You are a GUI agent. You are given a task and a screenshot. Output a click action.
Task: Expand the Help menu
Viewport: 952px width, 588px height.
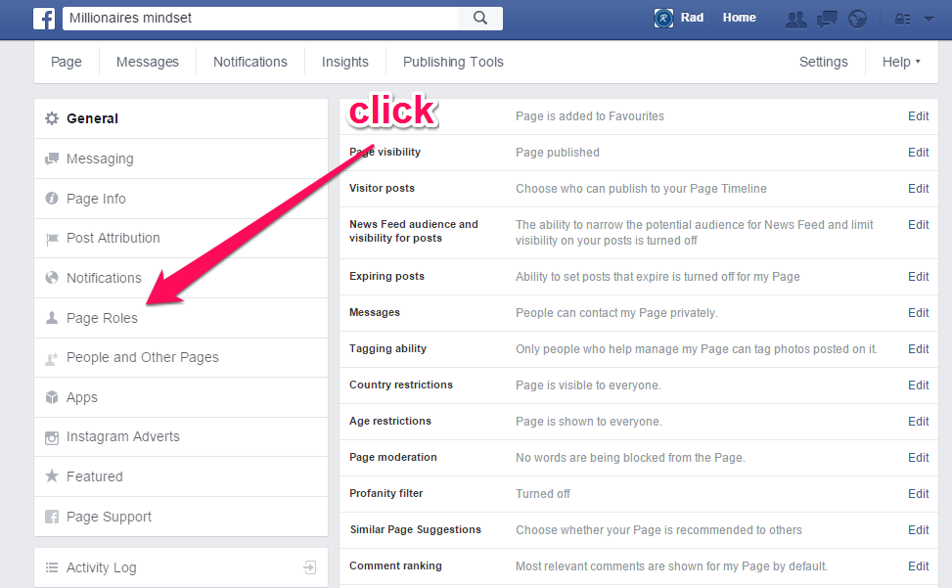coord(898,62)
